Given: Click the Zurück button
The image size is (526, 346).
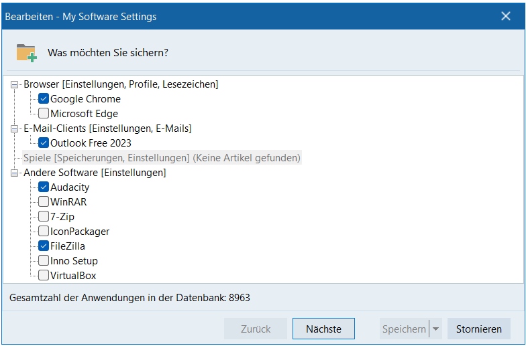Looking at the screenshot, I should (x=256, y=329).
